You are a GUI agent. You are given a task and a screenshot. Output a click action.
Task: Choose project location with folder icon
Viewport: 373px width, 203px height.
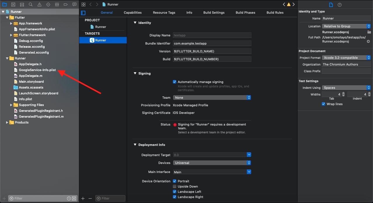coord(369,32)
